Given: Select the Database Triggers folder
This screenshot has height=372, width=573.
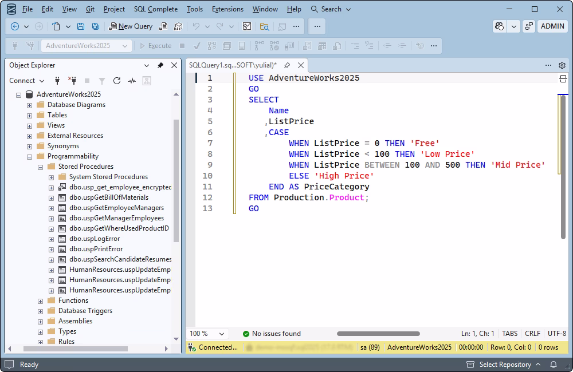Looking at the screenshot, I should click(x=85, y=311).
